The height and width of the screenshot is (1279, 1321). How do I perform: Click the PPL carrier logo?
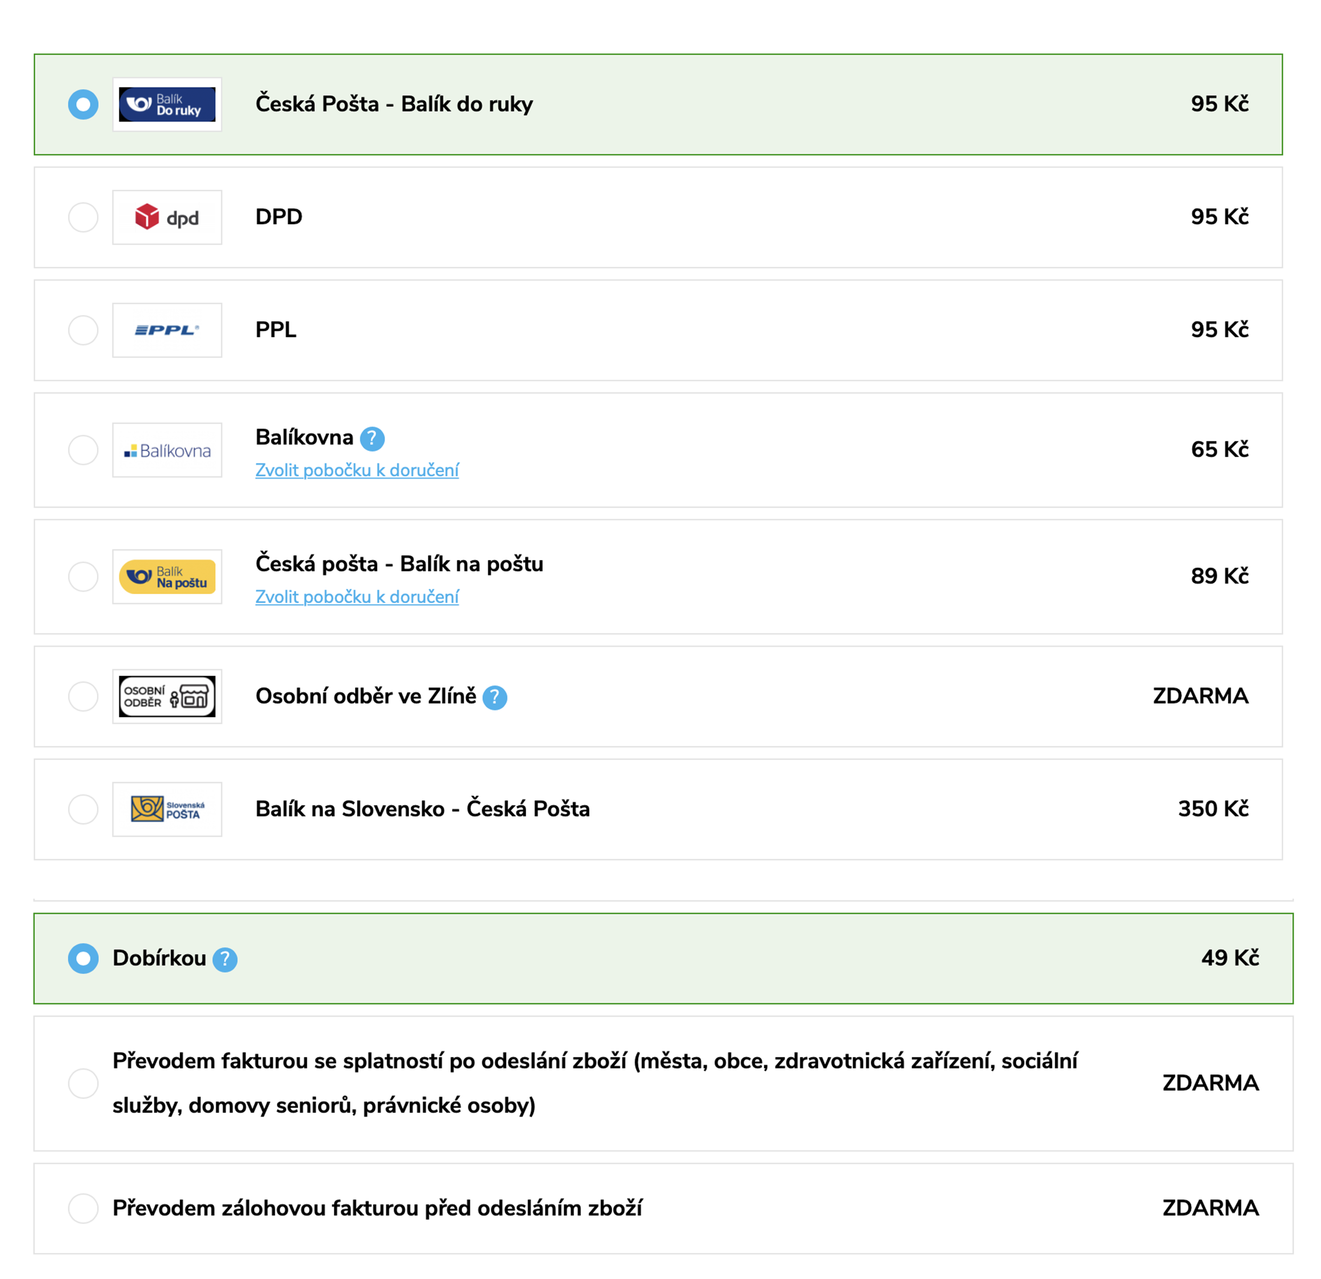click(167, 330)
